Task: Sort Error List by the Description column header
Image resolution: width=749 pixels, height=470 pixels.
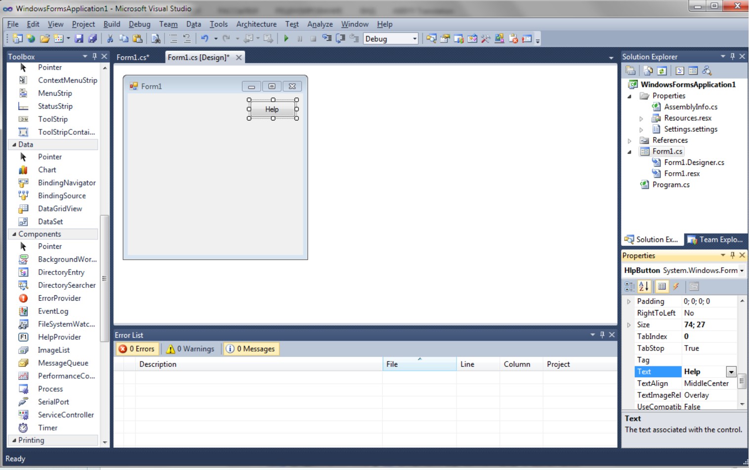Action: coord(259,364)
